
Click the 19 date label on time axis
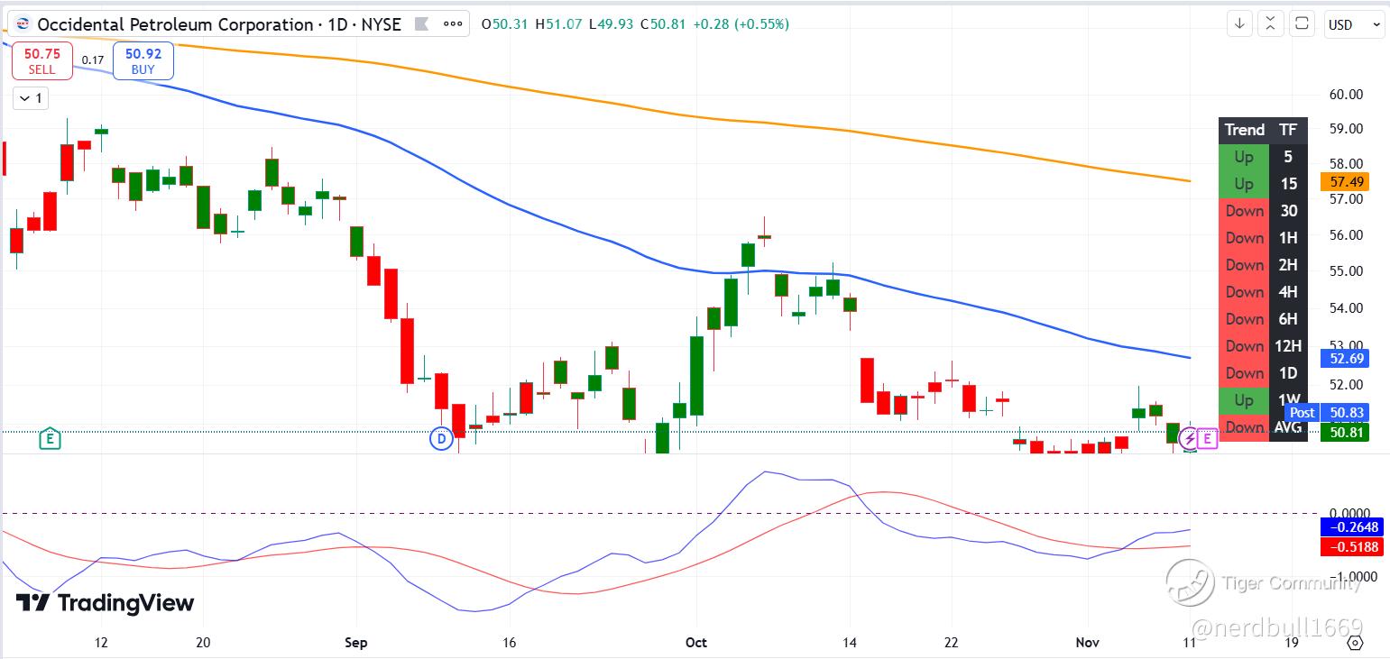click(x=1292, y=643)
